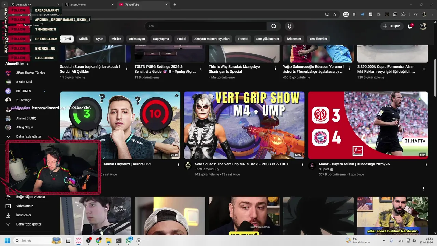Play the Vert Grip Show M4 + UMP thumbnail
Image resolution: width=437 pixels, height=246 pixels.
click(244, 125)
